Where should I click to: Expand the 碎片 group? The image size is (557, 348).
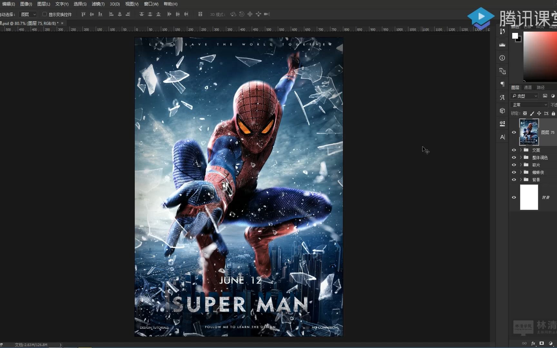point(521,165)
